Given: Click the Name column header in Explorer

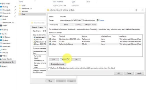Looking at the screenshot, I should click(21, 2).
